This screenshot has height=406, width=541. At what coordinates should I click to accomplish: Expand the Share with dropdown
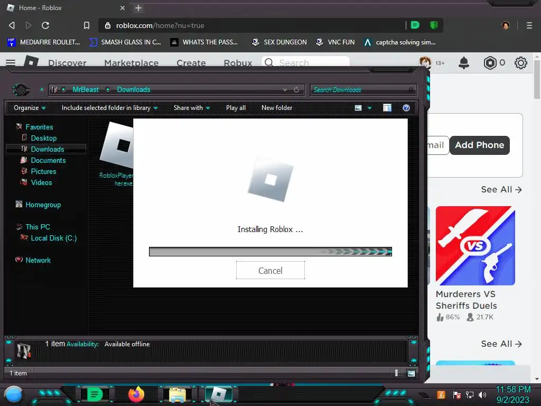point(192,108)
